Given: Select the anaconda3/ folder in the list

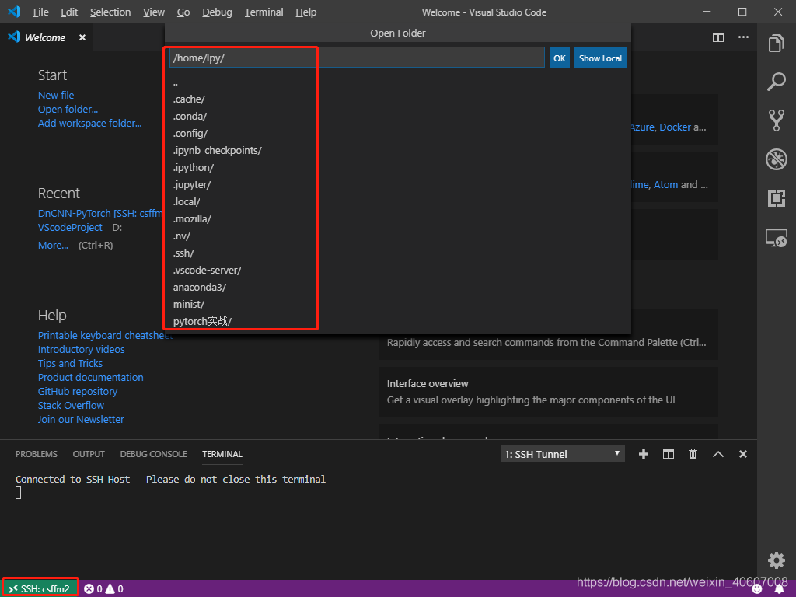Looking at the screenshot, I should 200,287.
